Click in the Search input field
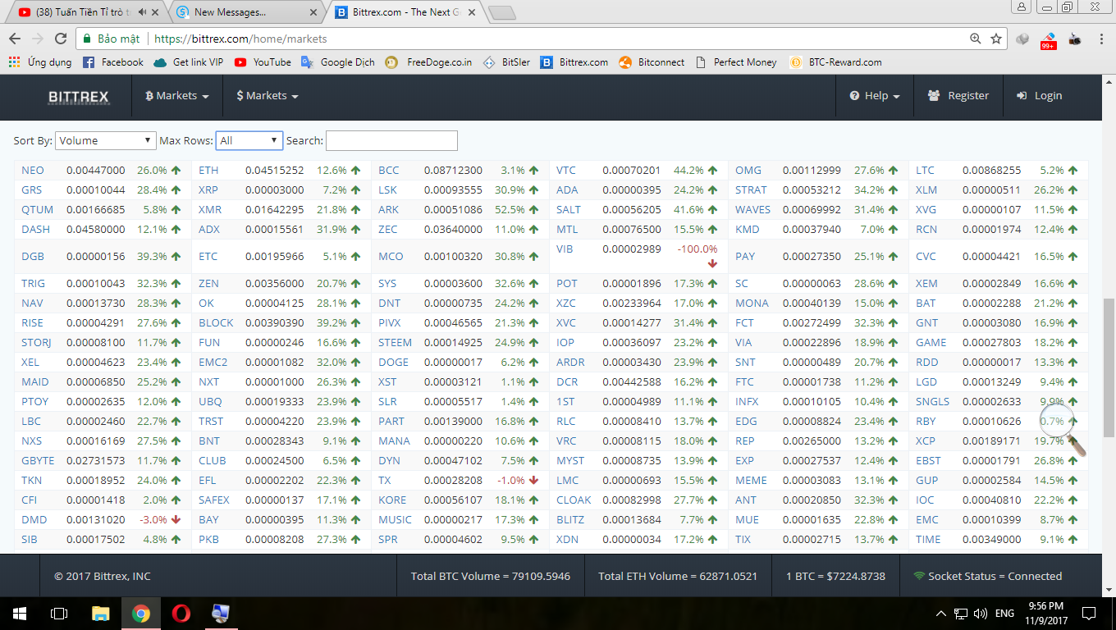Screen dimensions: 1116x630 click(x=391, y=140)
